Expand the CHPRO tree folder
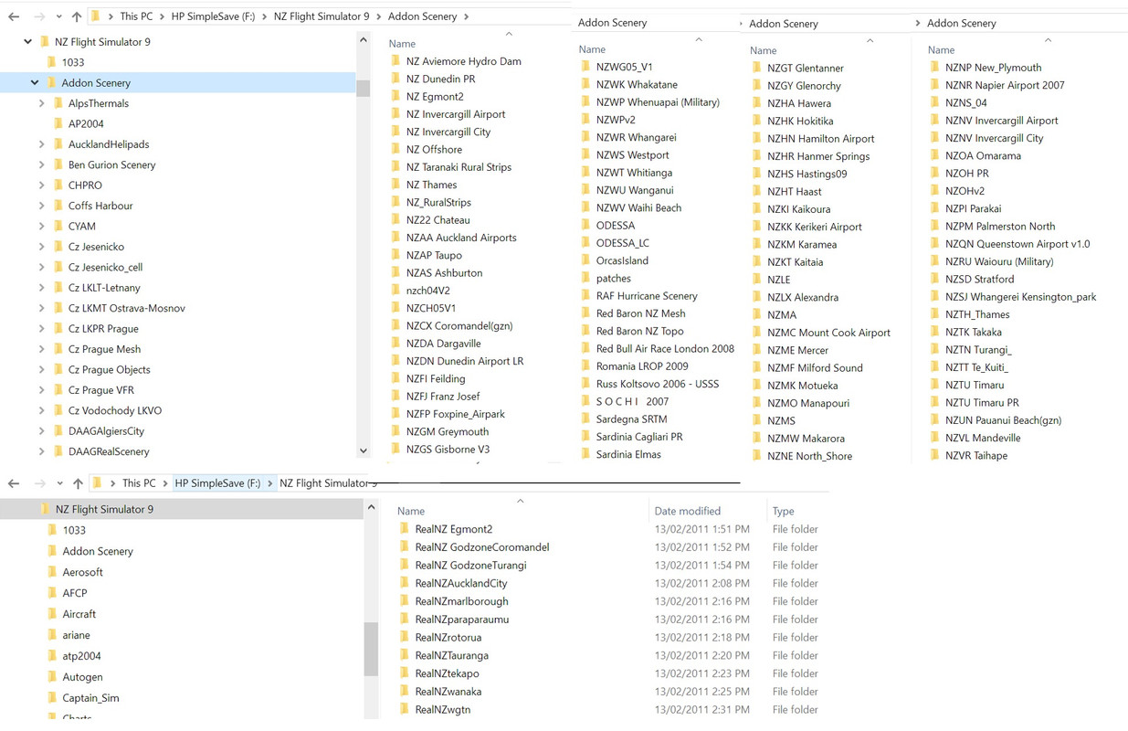 41,185
